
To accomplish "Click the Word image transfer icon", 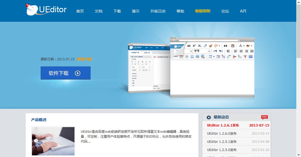I will tap(203, 57).
